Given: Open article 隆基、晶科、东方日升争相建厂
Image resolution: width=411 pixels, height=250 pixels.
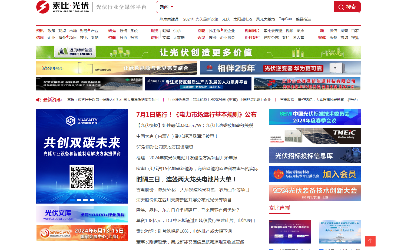Looking at the screenshot, I should (188, 210).
